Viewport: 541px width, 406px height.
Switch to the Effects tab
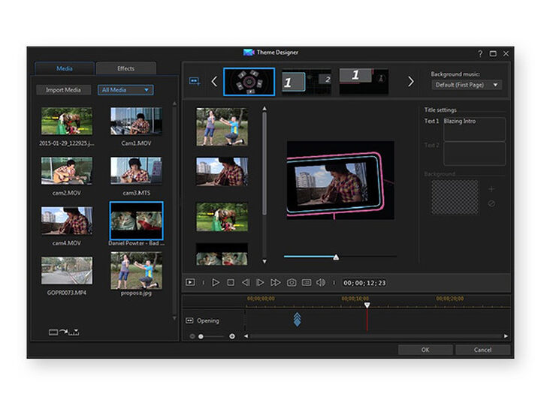pyautogui.click(x=126, y=68)
